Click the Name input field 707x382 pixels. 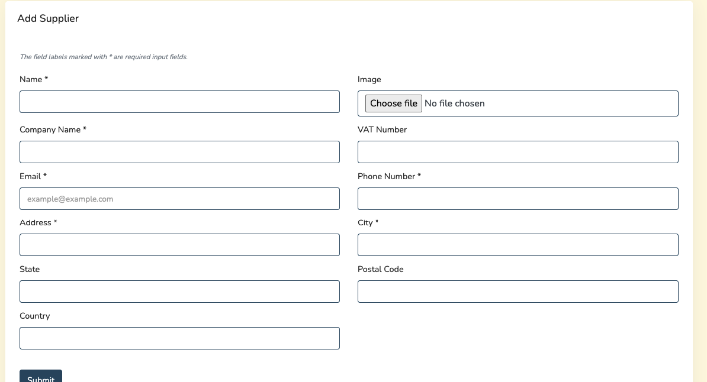point(179,102)
